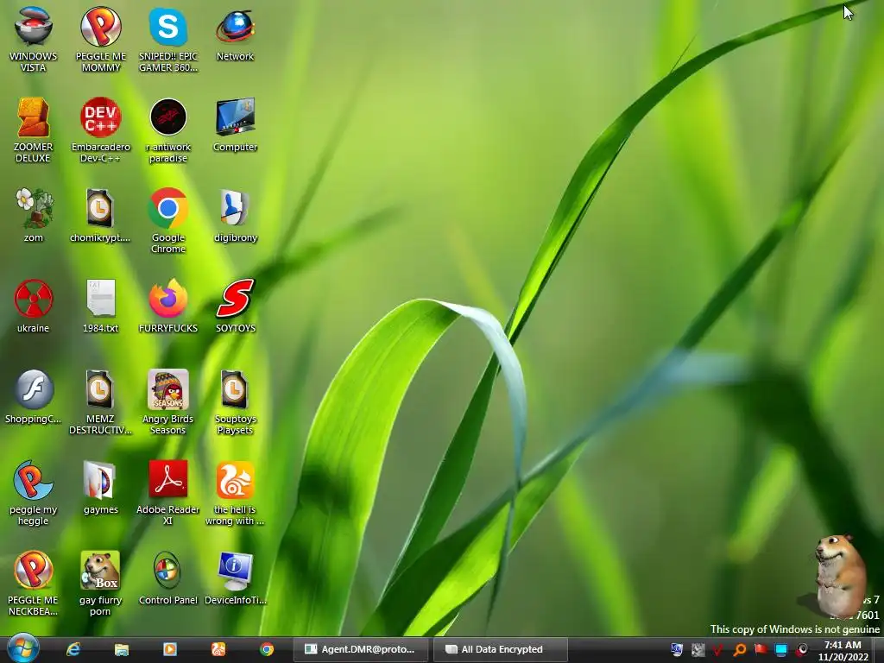Screen dimensions: 884x663
Task: Click the blue monitor network tray icon
Action: click(780, 650)
